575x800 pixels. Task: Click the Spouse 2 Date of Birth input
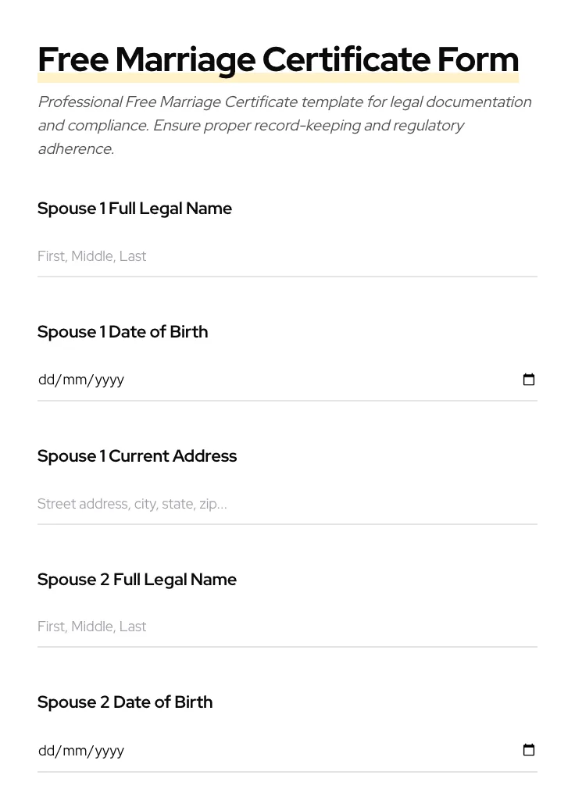pyautogui.click(x=234, y=750)
